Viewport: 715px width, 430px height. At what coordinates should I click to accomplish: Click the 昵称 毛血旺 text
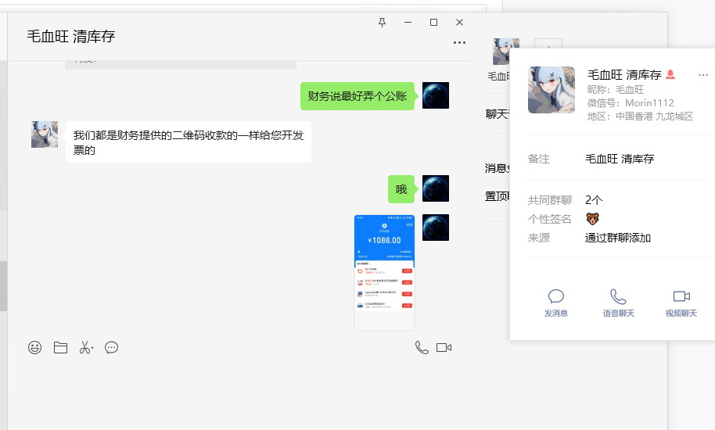click(x=615, y=90)
